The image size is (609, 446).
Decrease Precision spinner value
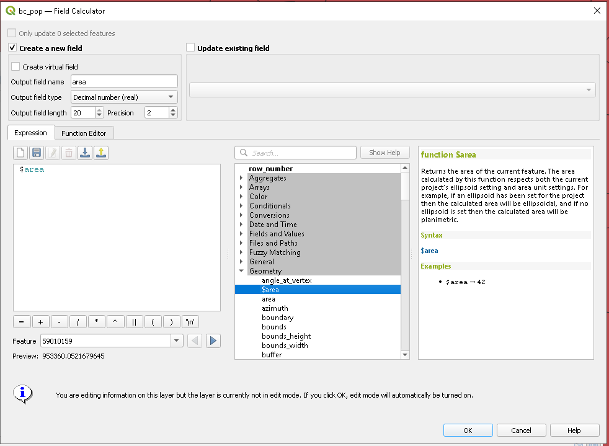pos(173,115)
